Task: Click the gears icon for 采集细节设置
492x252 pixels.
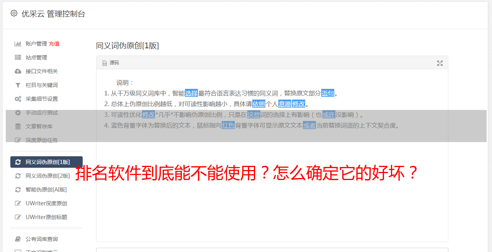Action: click(18, 99)
